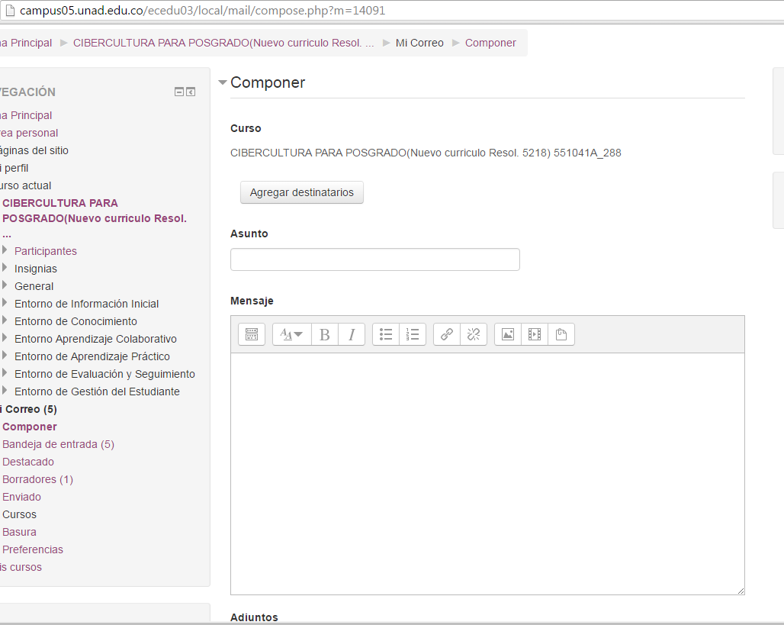Click the Agregar destinatarios button

(301, 192)
